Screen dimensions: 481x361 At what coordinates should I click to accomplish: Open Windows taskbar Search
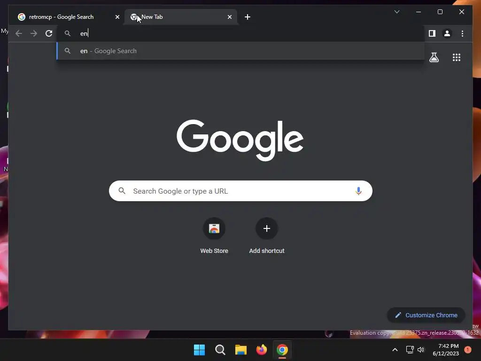click(x=220, y=350)
